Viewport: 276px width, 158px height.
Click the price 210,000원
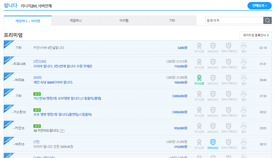tap(181, 147)
